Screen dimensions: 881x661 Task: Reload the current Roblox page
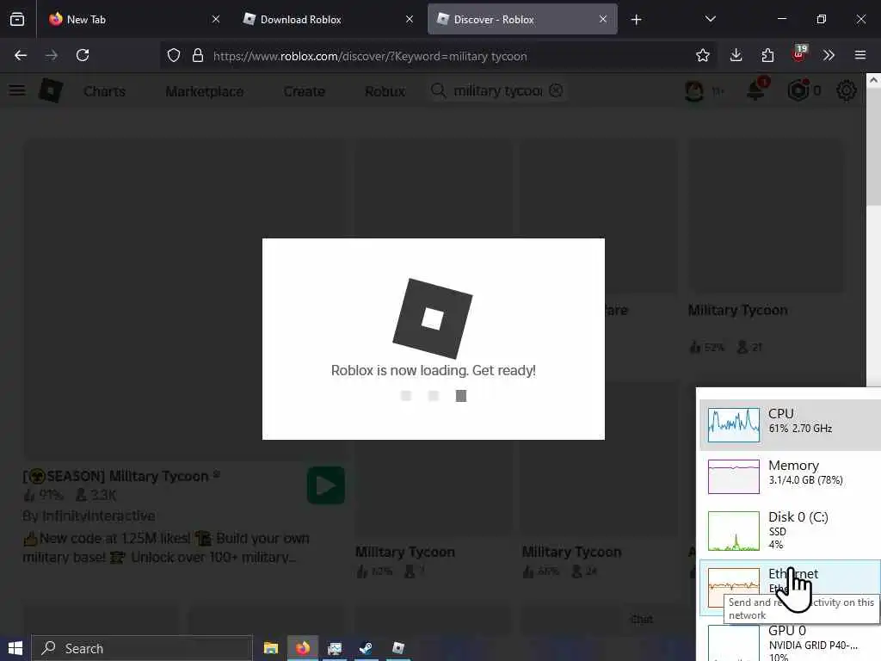tap(83, 55)
